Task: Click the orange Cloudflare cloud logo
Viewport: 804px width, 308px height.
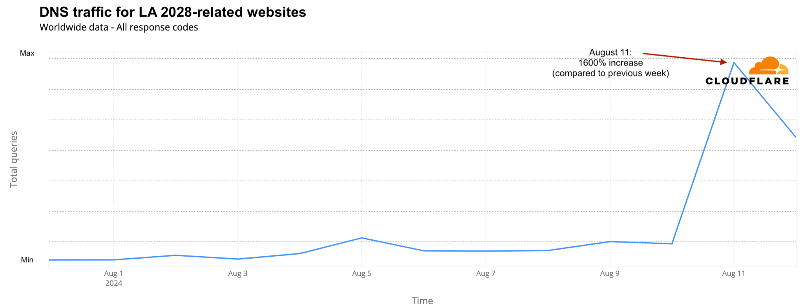Action: [769, 66]
